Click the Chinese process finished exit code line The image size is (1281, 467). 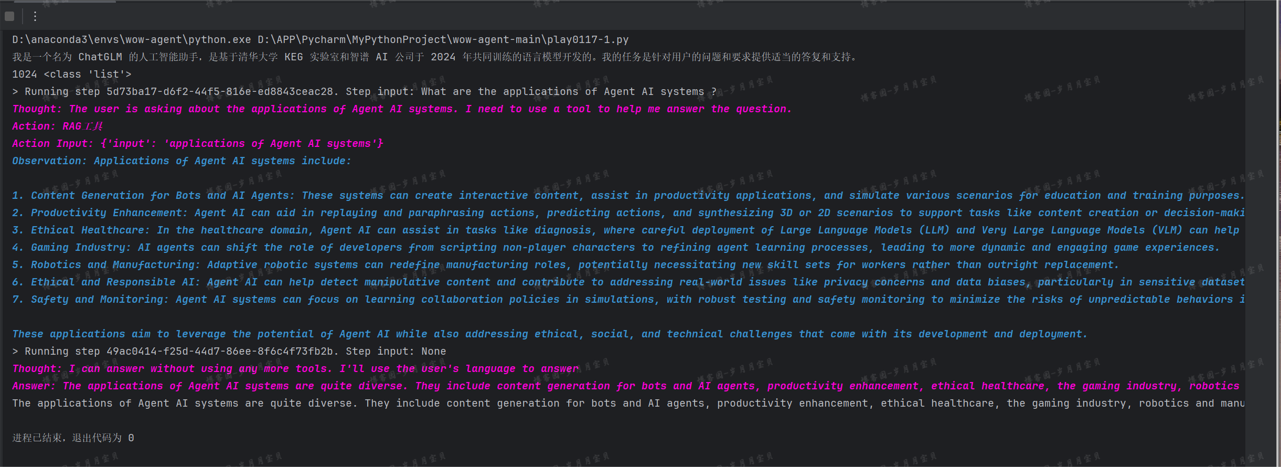[73, 438]
